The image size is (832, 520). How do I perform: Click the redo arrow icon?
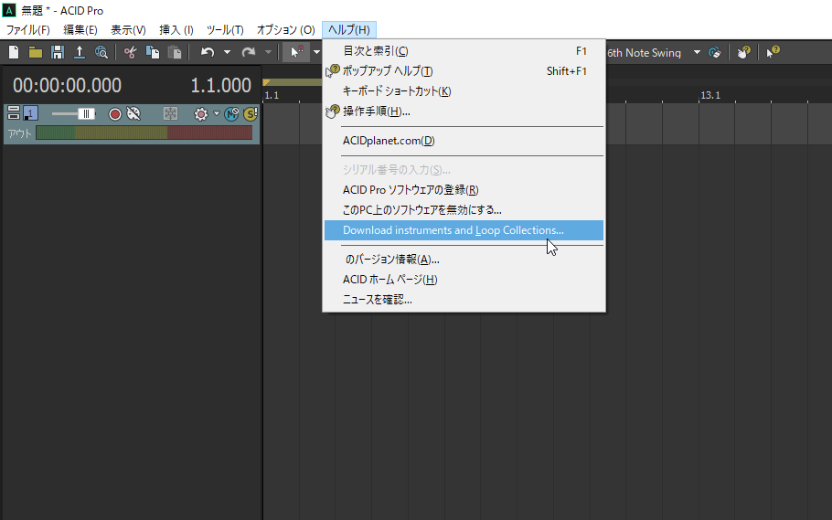[249, 52]
